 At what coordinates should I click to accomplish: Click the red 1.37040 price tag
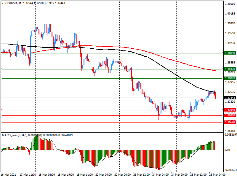click(x=230, y=110)
